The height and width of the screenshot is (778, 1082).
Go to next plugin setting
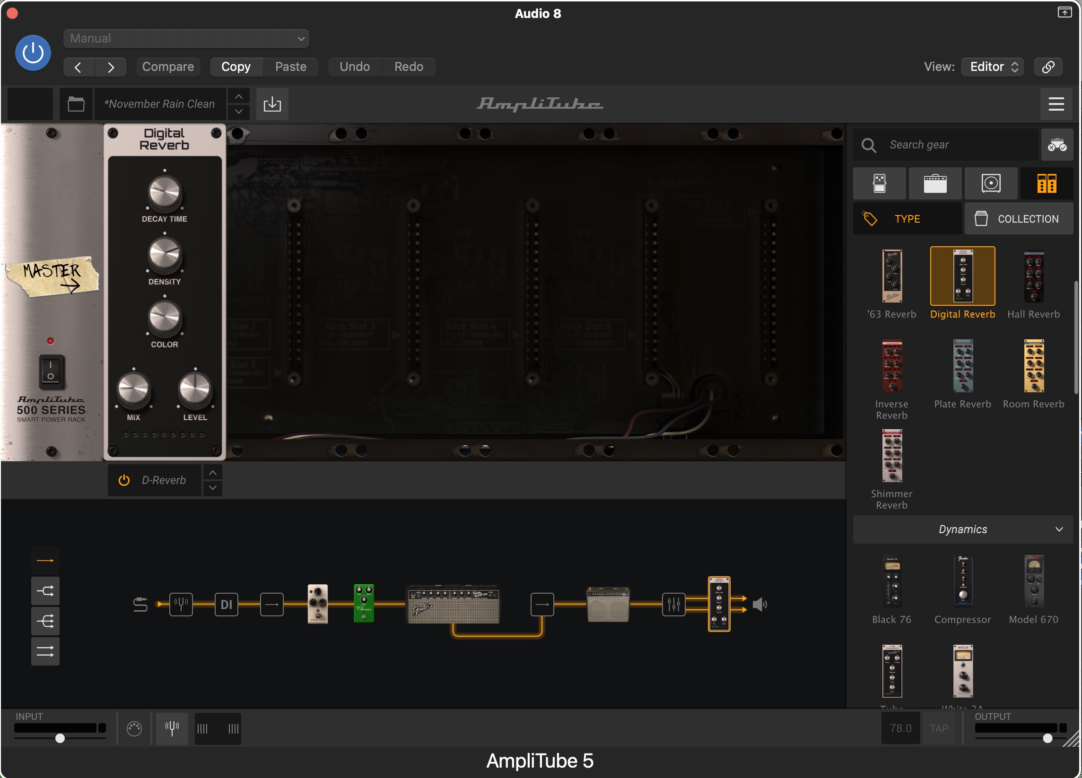point(111,67)
